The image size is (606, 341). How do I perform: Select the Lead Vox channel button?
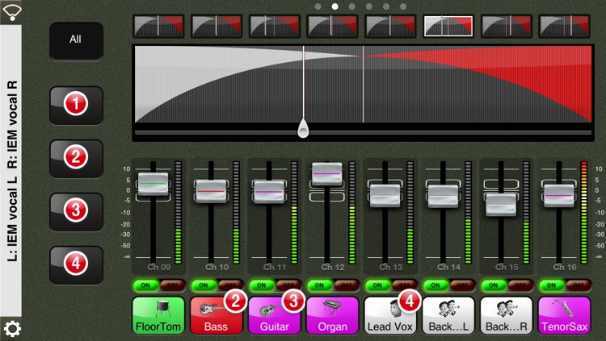tap(390, 315)
